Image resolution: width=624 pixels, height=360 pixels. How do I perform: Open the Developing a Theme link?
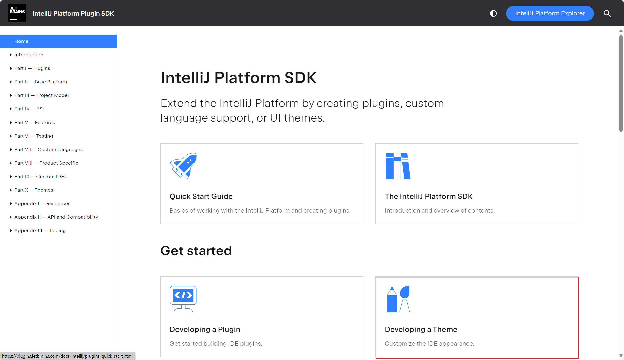pyautogui.click(x=421, y=329)
